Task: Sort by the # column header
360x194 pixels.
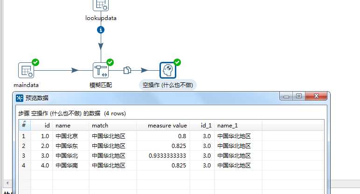Action: point(25,125)
